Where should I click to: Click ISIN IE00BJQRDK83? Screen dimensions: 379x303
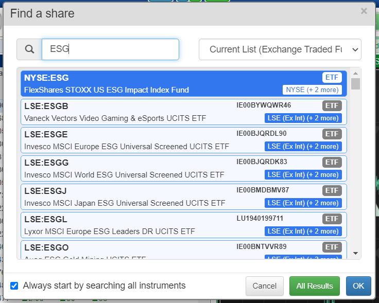pyautogui.click(x=262, y=162)
